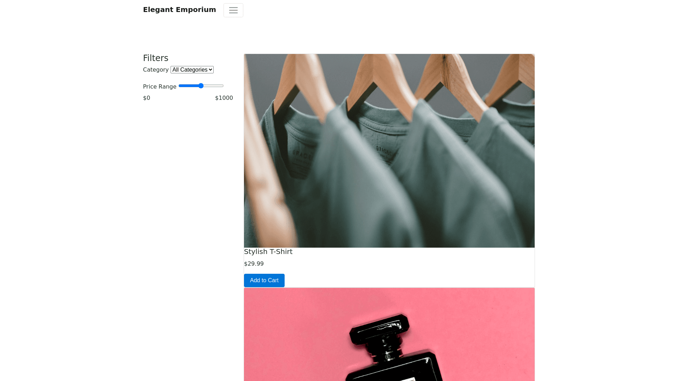Screen dimensions: 678x381
Task: Click the $29.99 price text
Action: click(254, 264)
